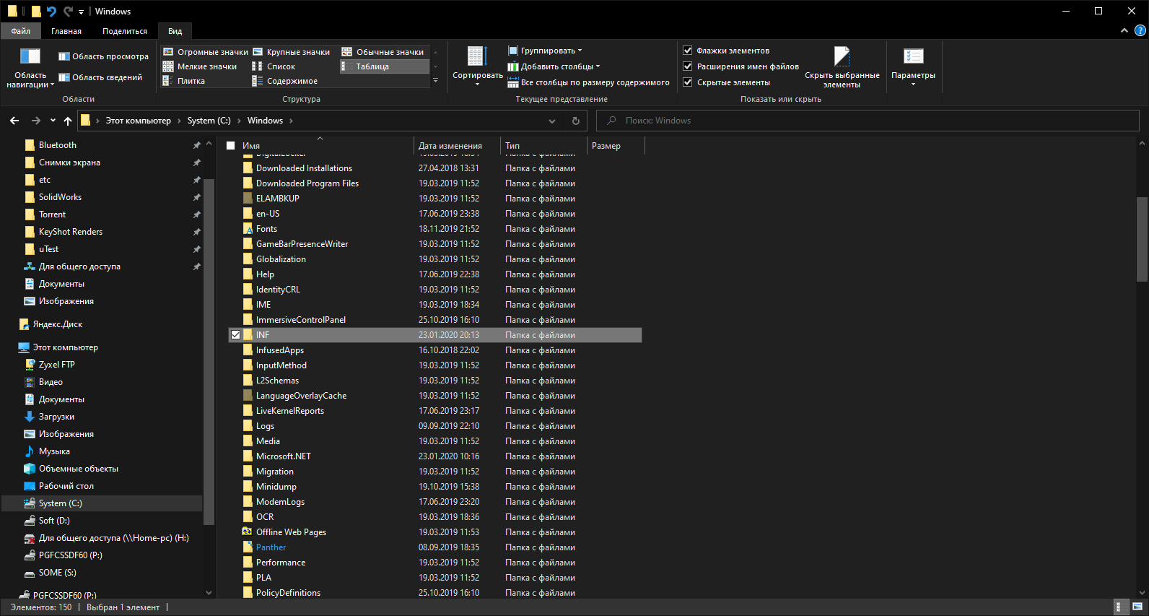Toggle File name extensions (Расширения имен файлов)
Image resolution: width=1149 pixels, height=616 pixels.
741,66
